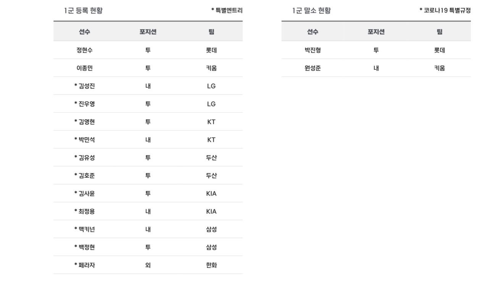490x284 pixels.
Task: Click player 김영현 of KT
Action: tap(84, 122)
